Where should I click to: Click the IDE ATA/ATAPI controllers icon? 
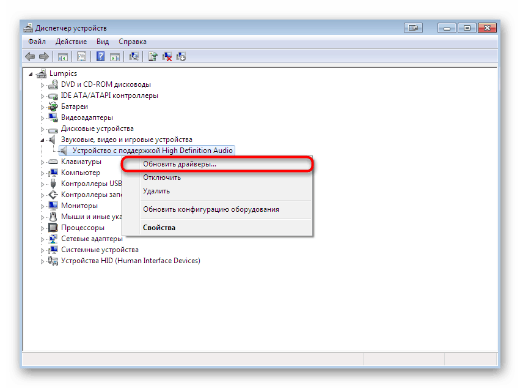pyautogui.click(x=53, y=96)
